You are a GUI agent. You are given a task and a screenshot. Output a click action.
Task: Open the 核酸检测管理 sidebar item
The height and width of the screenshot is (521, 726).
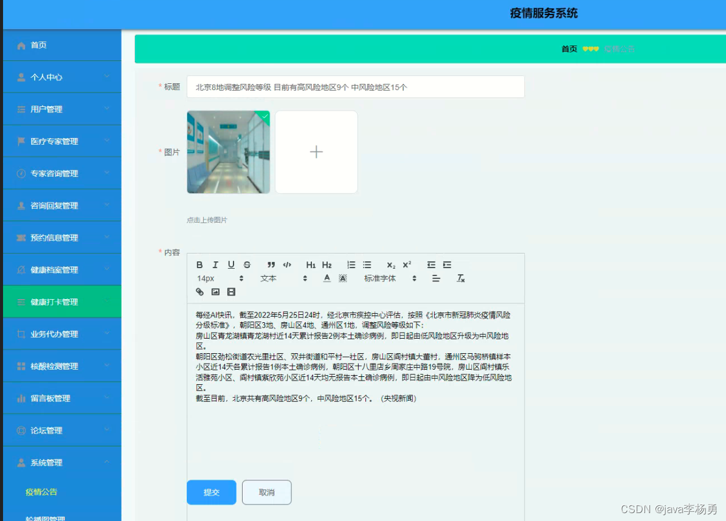62,366
